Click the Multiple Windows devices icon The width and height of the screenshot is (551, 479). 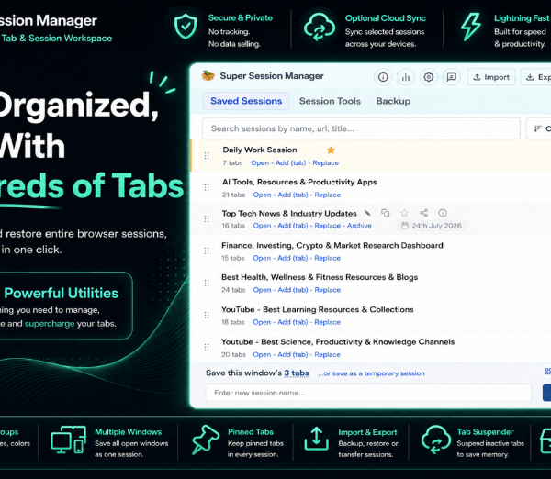point(69,440)
